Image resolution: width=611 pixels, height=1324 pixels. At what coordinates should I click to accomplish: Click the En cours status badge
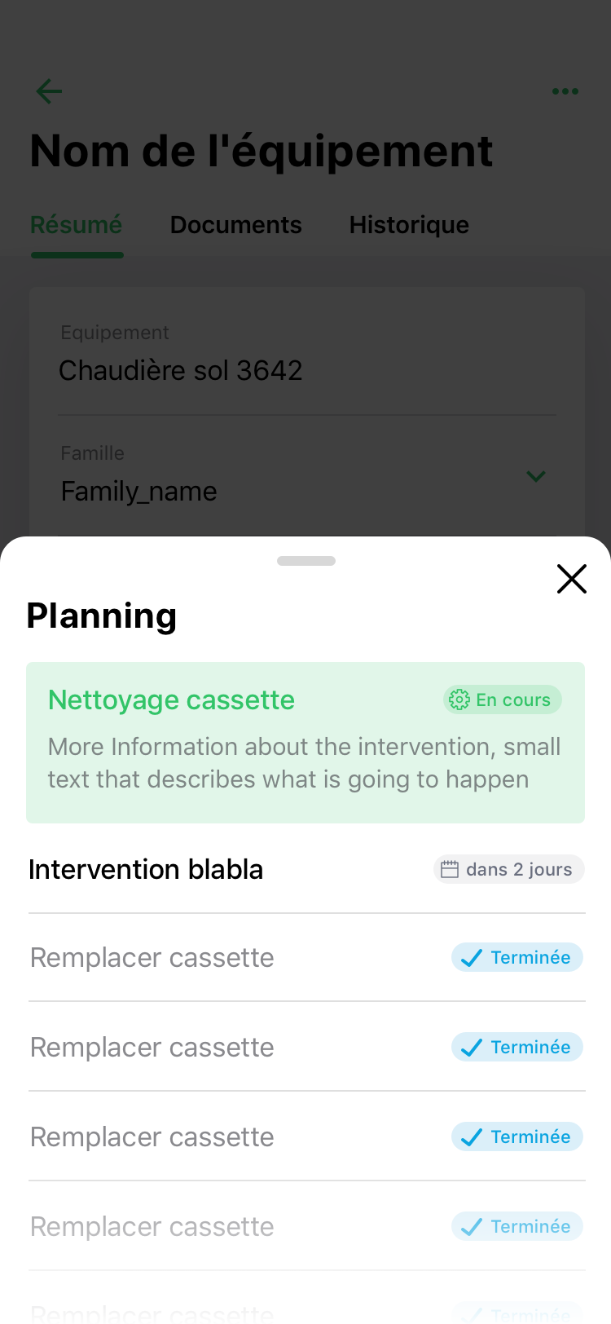coord(503,700)
